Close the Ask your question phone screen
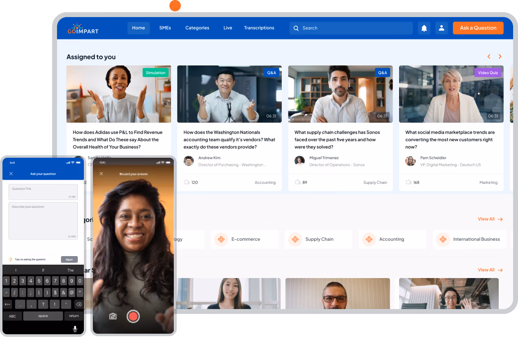The height and width of the screenshot is (337, 518). [11, 174]
